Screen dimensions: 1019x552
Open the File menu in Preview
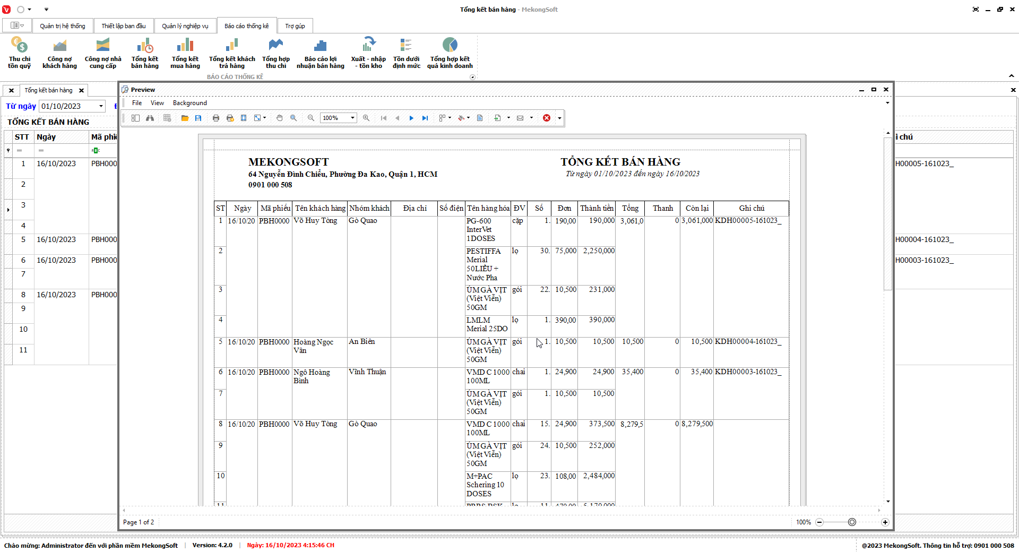click(137, 103)
